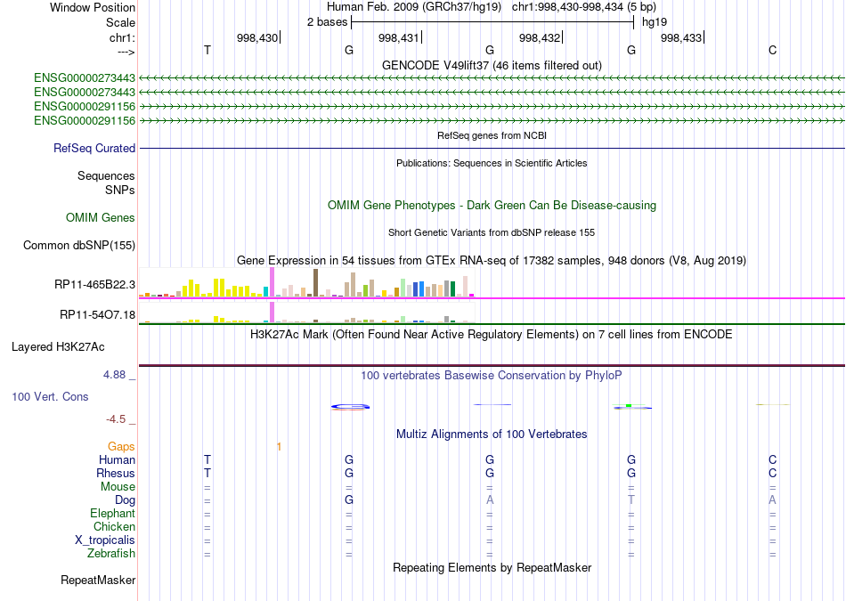Click the T base in the Dog row

(x=631, y=500)
